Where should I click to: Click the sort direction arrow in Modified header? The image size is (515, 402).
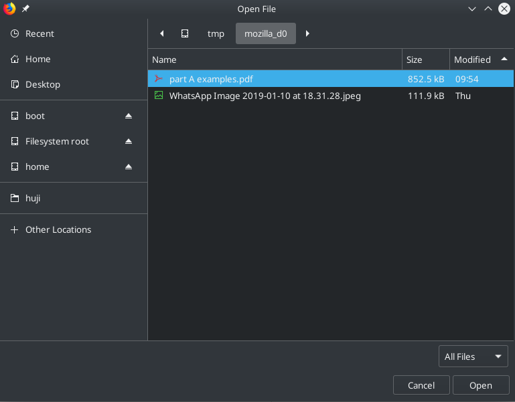click(504, 59)
